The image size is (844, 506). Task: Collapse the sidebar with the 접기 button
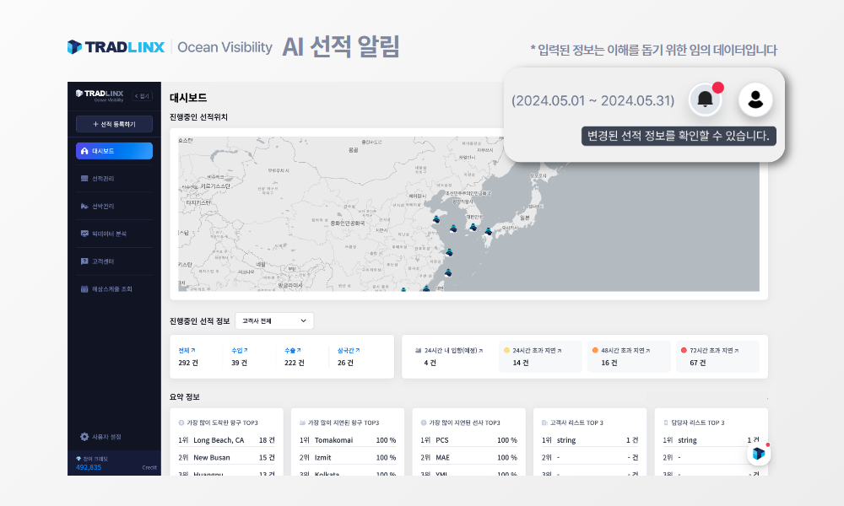(142, 96)
